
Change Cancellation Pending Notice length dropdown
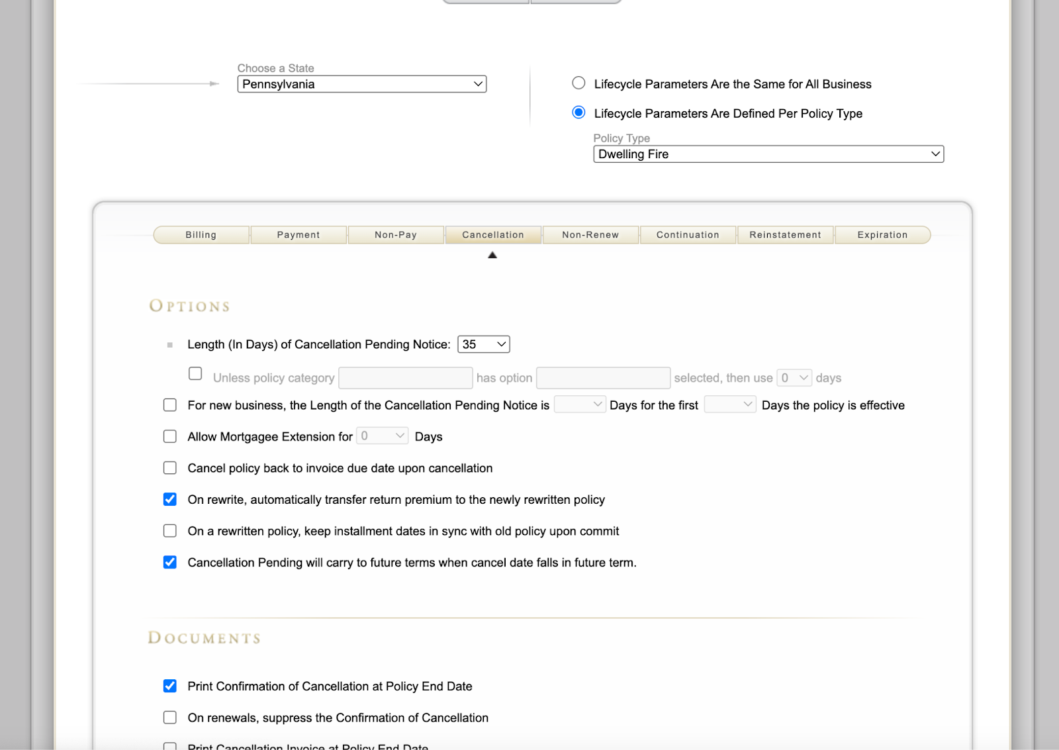[x=483, y=344]
